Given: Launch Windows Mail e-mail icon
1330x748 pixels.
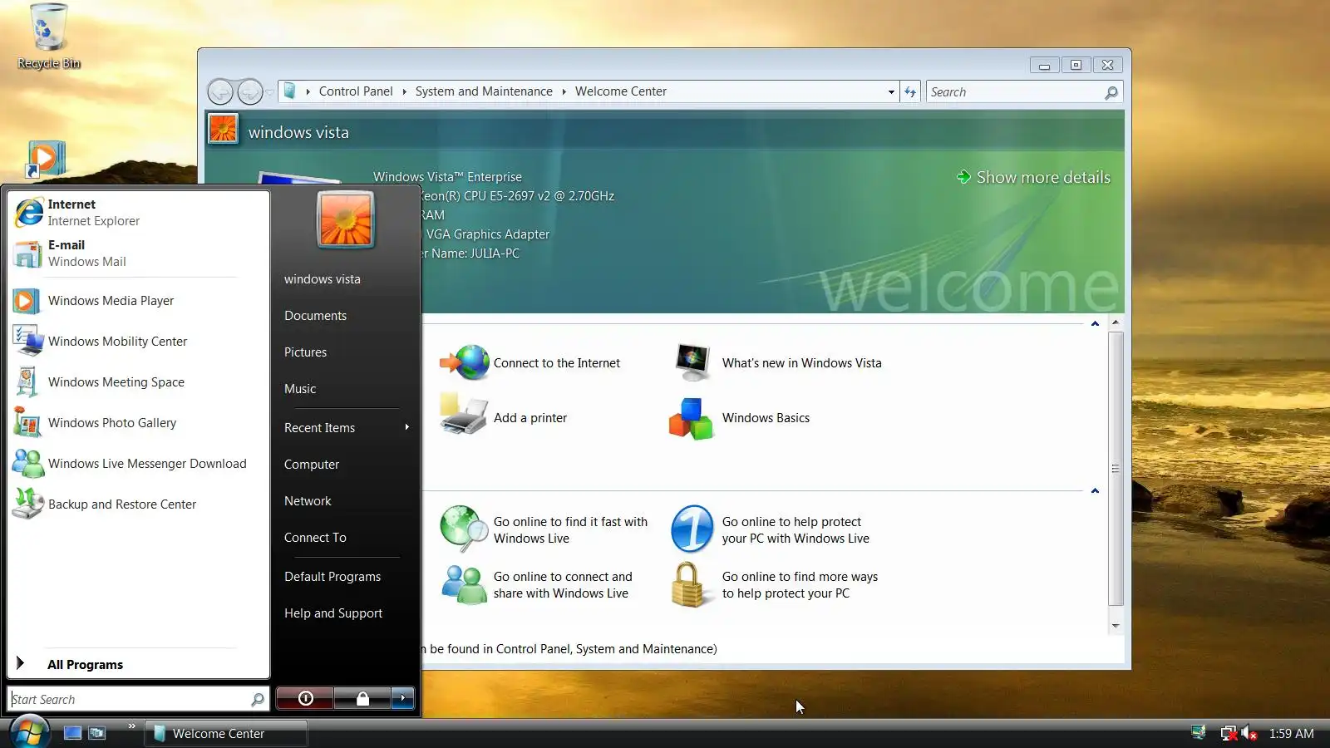Looking at the screenshot, I should tap(28, 253).
